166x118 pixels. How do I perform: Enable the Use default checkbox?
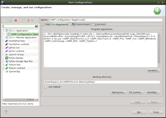pyautogui.click(x=46, y=87)
